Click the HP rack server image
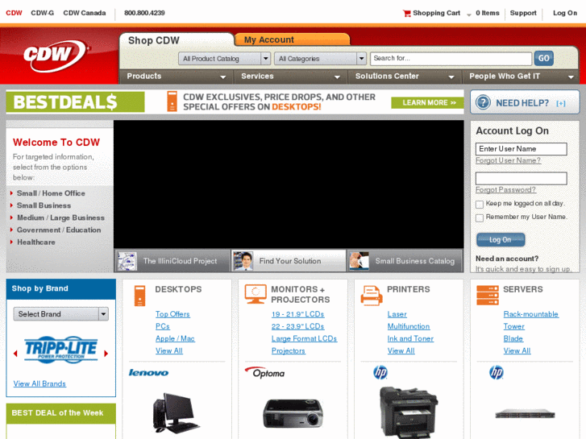The image size is (586, 439). [x=525, y=414]
